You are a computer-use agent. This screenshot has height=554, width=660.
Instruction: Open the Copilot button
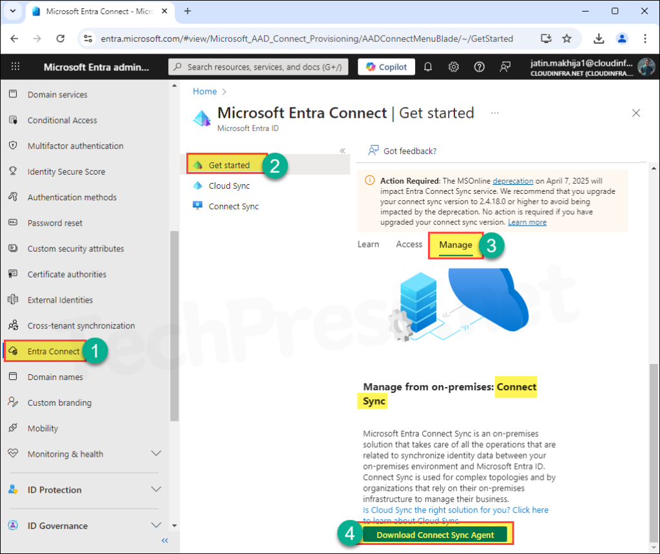(x=386, y=67)
